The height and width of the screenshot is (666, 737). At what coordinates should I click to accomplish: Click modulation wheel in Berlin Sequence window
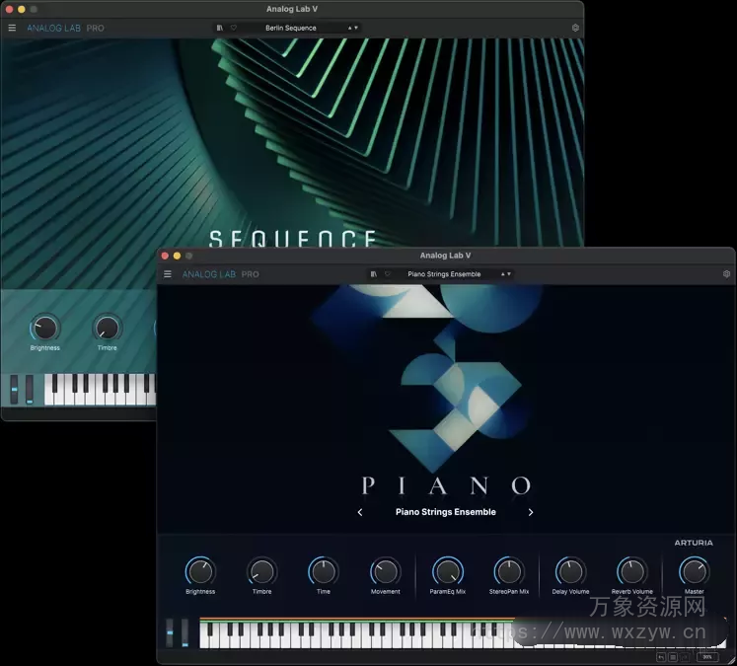pos(30,389)
